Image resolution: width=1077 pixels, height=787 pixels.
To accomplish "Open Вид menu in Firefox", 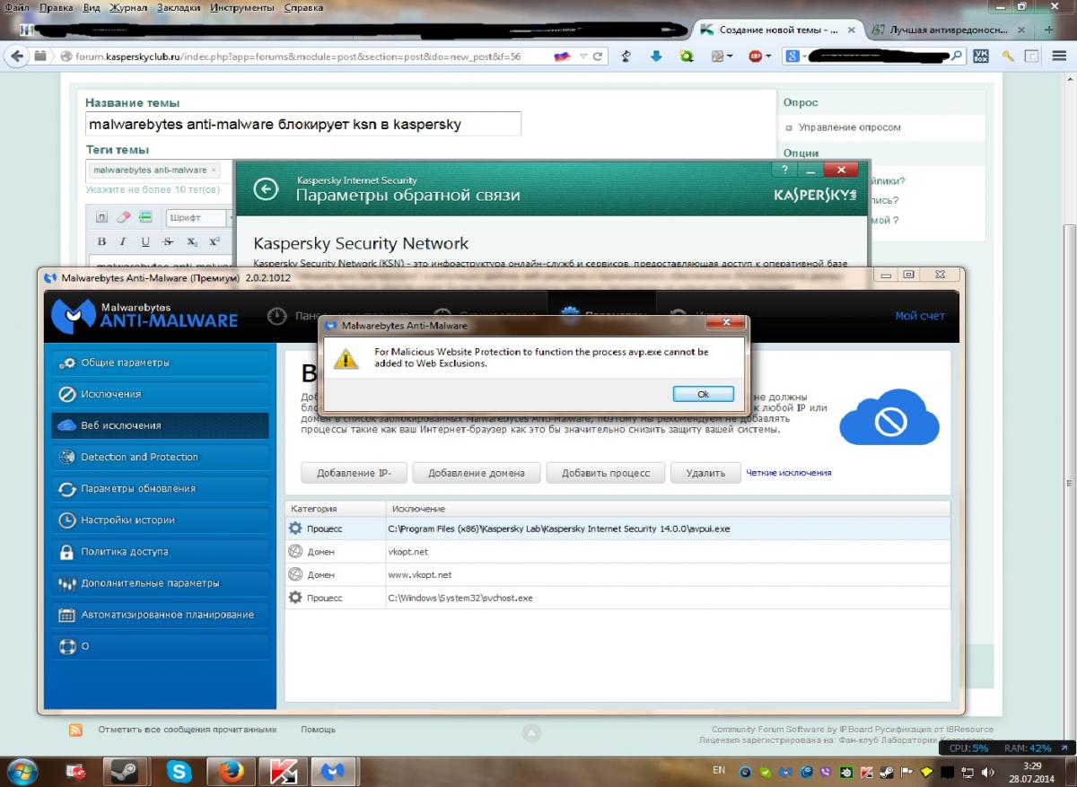I will [91, 6].
